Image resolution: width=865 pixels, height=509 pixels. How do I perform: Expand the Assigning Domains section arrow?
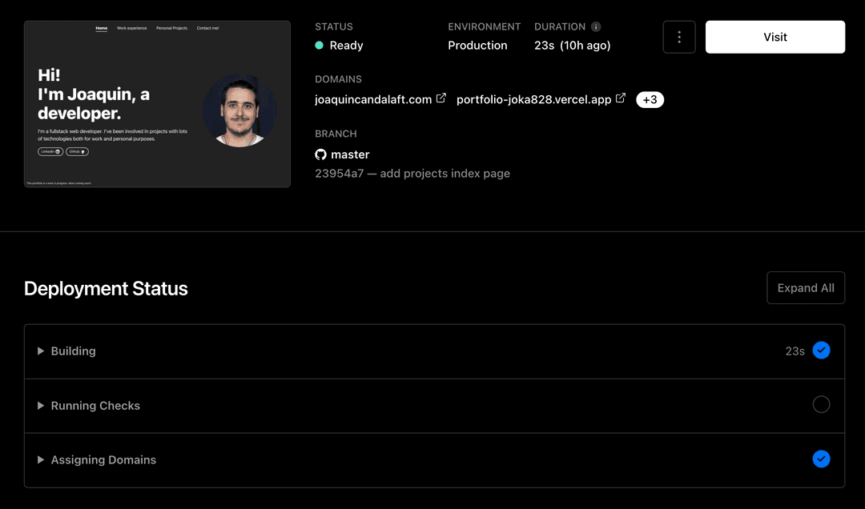[x=40, y=459]
